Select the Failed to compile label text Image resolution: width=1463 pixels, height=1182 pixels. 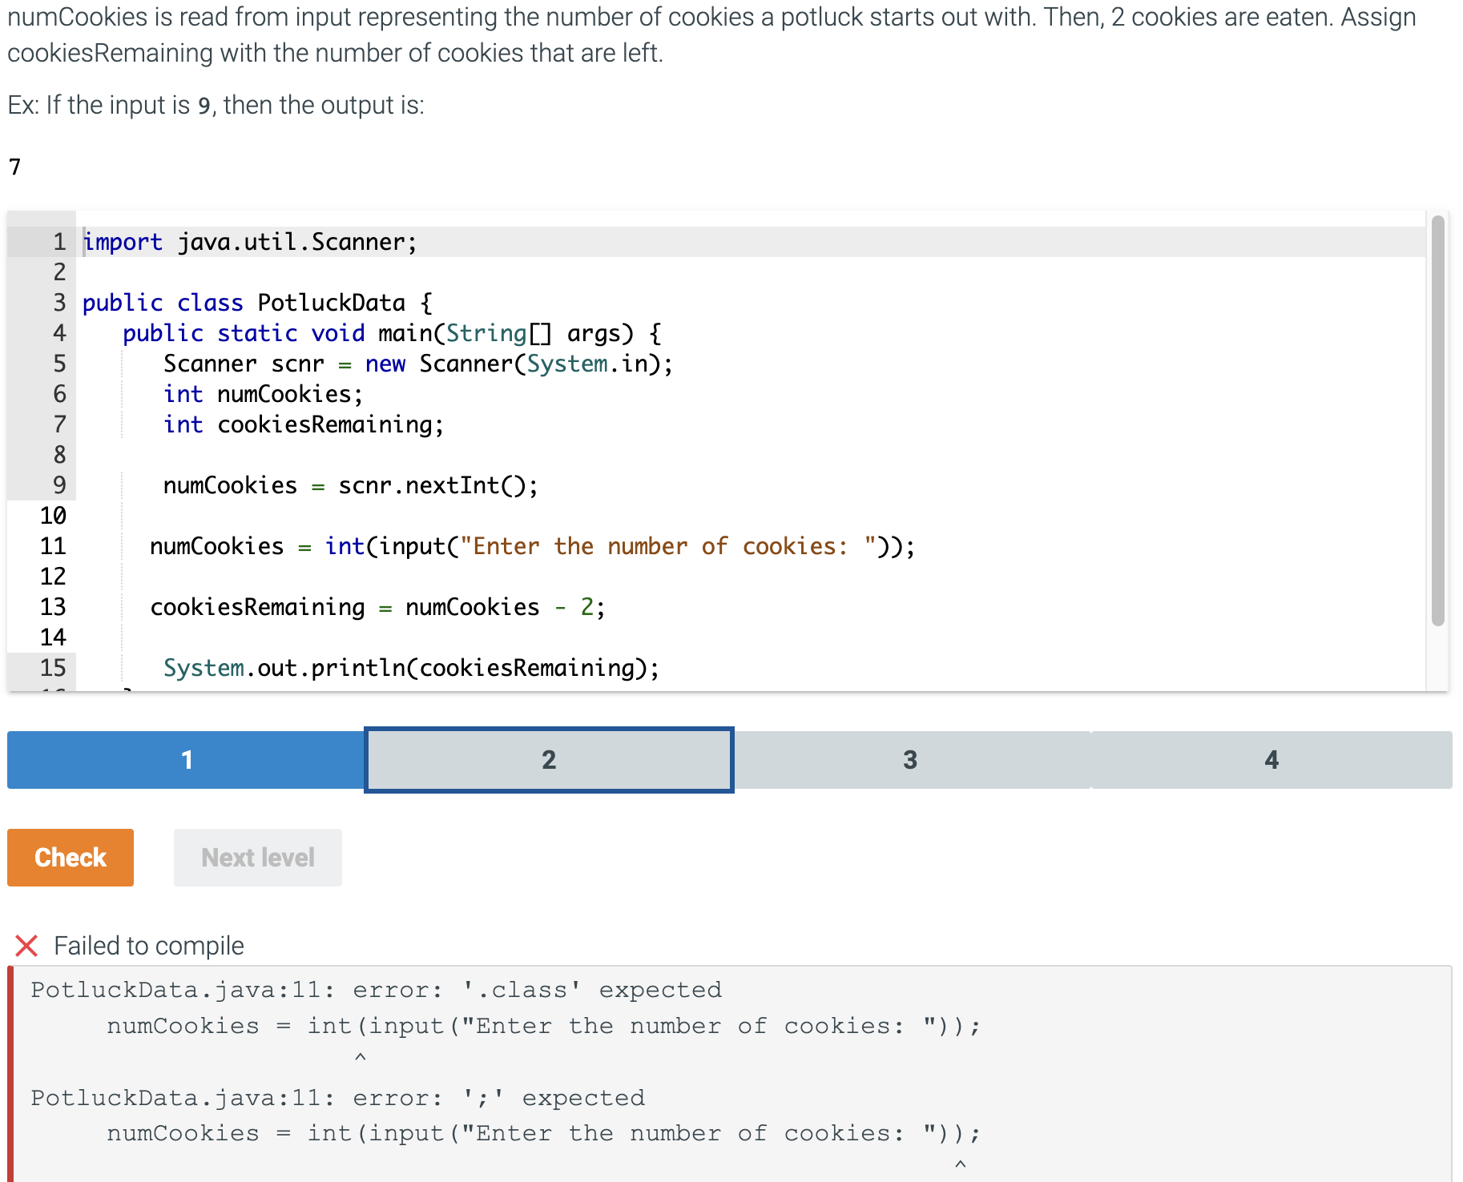click(148, 946)
